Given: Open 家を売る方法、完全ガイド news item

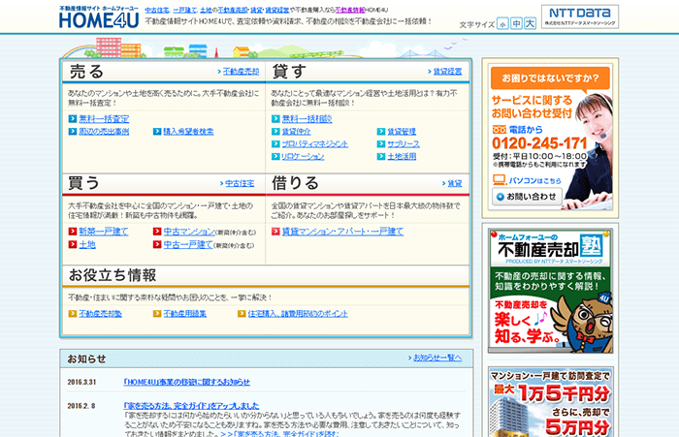Looking at the screenshot, I should coord(191,406).
